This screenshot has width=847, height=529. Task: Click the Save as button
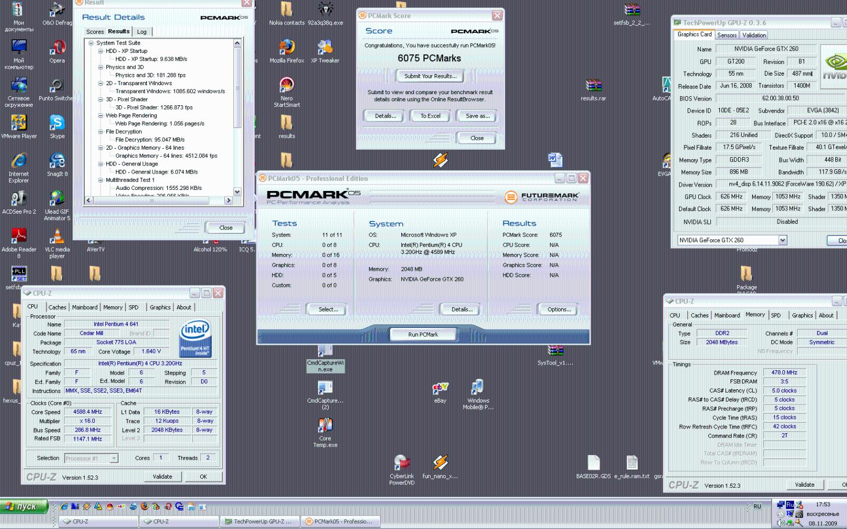[477, 116]
